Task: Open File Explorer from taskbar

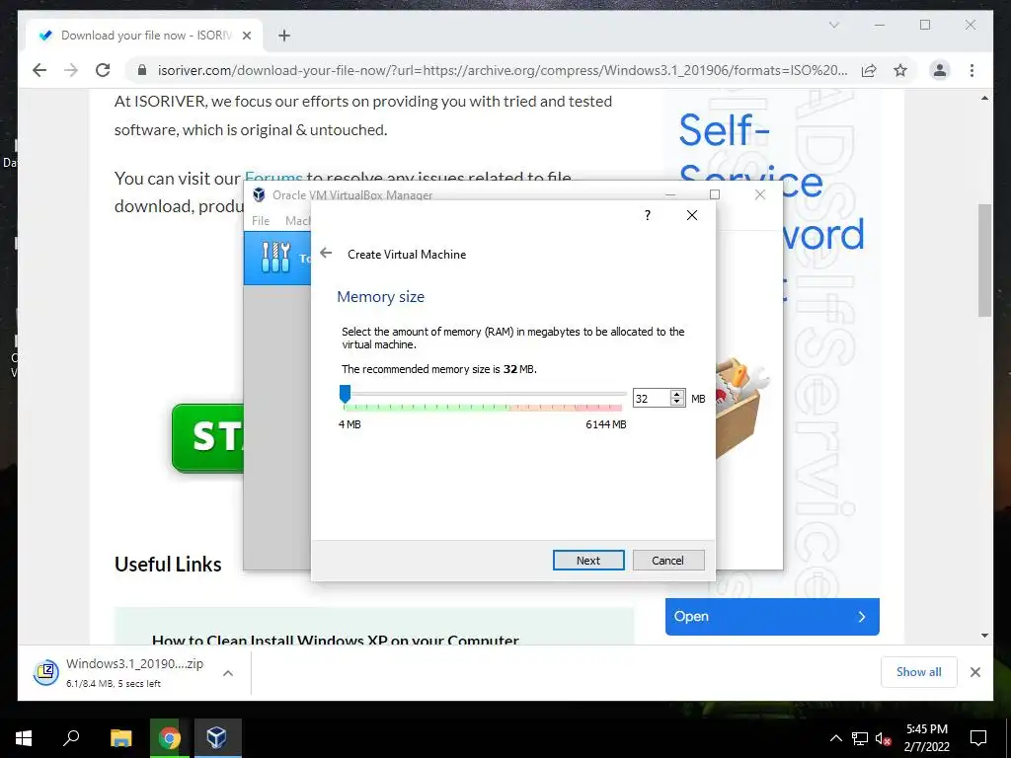Action: [120, 738]
